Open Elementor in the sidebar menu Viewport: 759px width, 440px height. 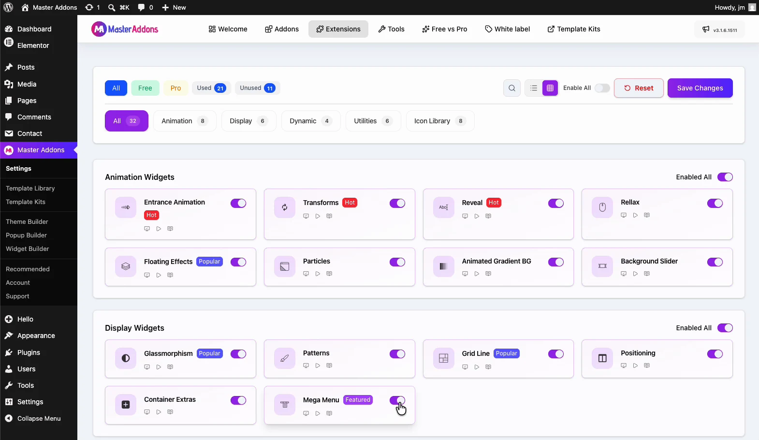33,45
